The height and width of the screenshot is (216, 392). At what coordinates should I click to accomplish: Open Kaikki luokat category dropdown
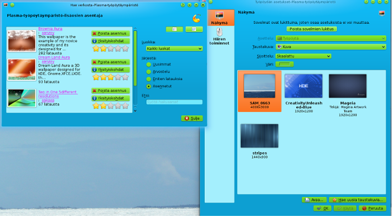click(174, 49)
